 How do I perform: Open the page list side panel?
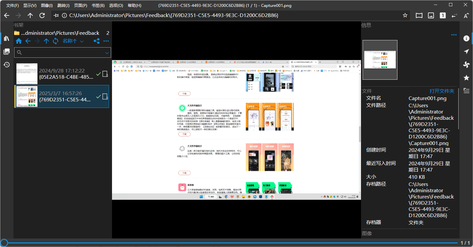pyautogui.click(x=6, y=51)
